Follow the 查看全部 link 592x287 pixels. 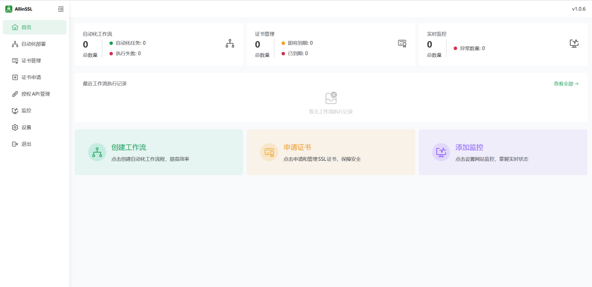(566, 83)
